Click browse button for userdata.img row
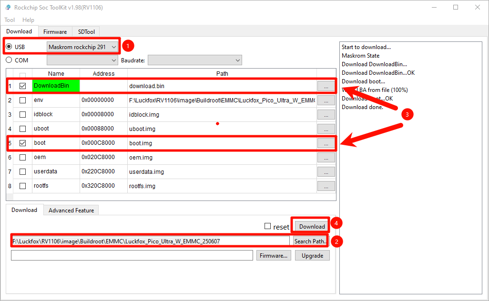This screenshot has width=489, height=301. tap(326, 172)
